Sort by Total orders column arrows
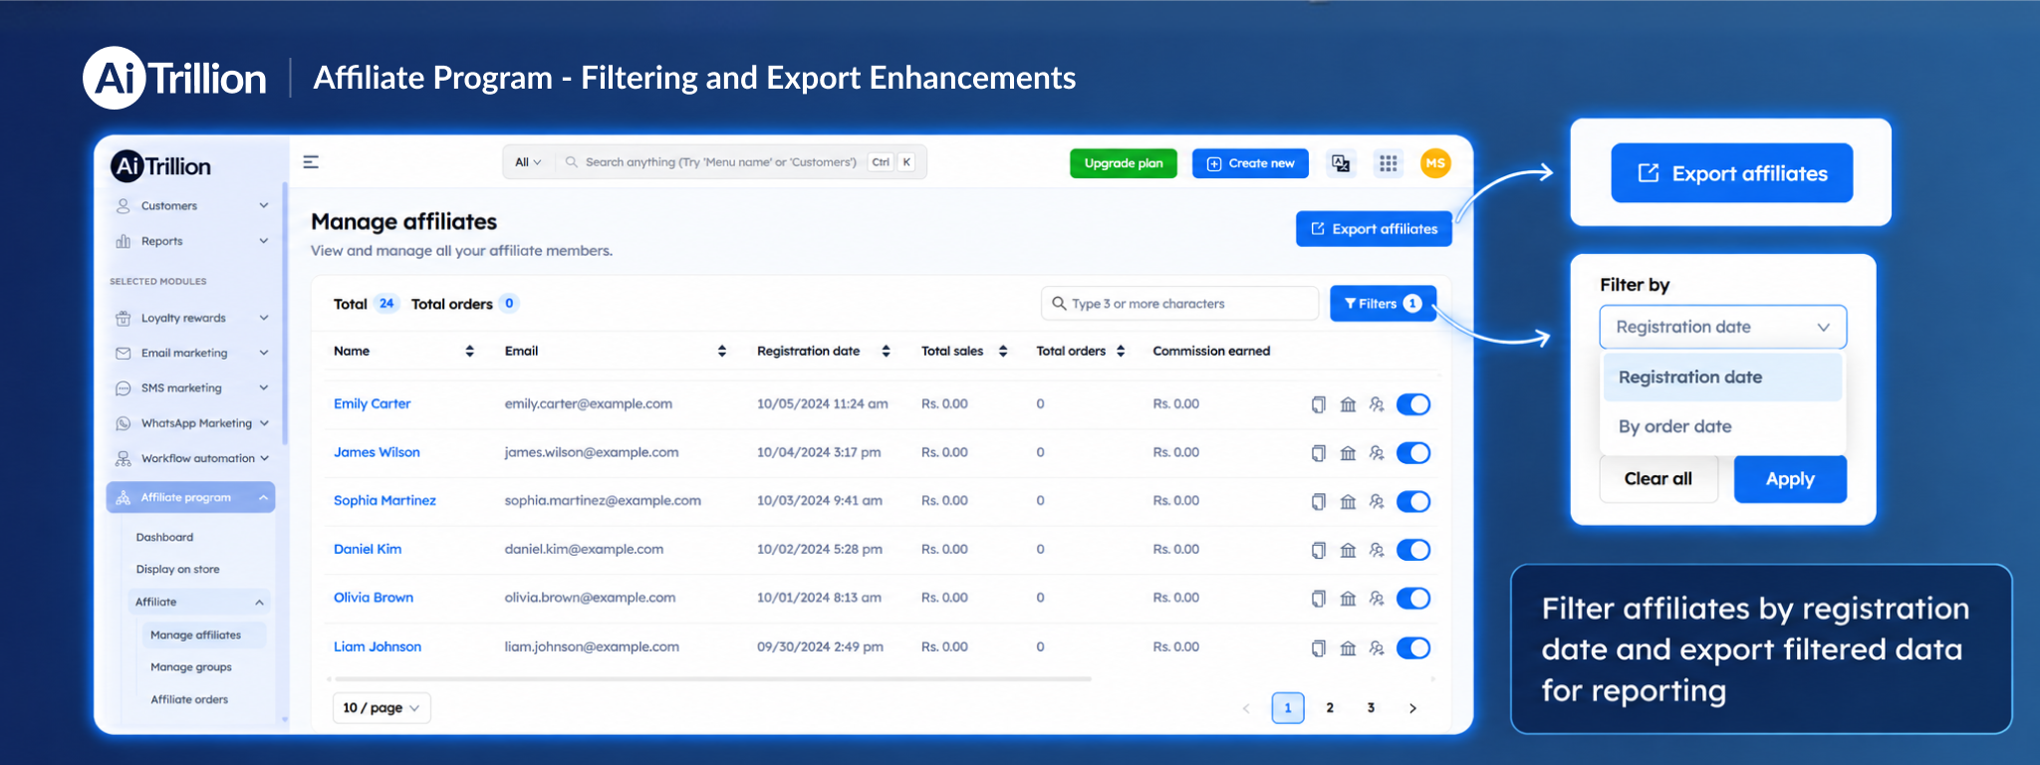Screen dimensions: 2040x765 pos(1121,351)
